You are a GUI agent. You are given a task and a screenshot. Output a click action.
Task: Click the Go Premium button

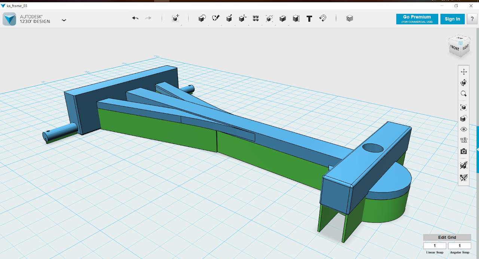tap(417, 19)
